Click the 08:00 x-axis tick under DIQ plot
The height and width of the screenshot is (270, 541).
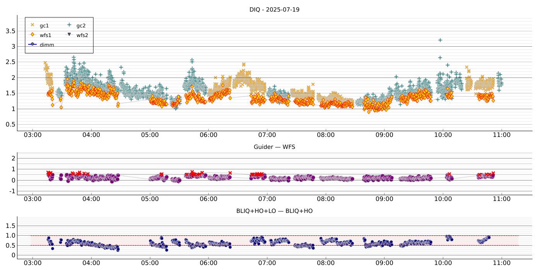326,135
